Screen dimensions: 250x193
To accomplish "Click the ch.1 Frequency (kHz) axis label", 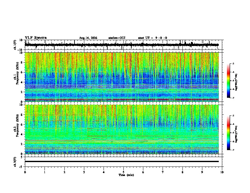I will point(16,77).
